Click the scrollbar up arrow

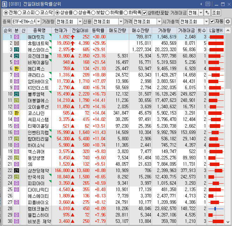coord(228,31)
